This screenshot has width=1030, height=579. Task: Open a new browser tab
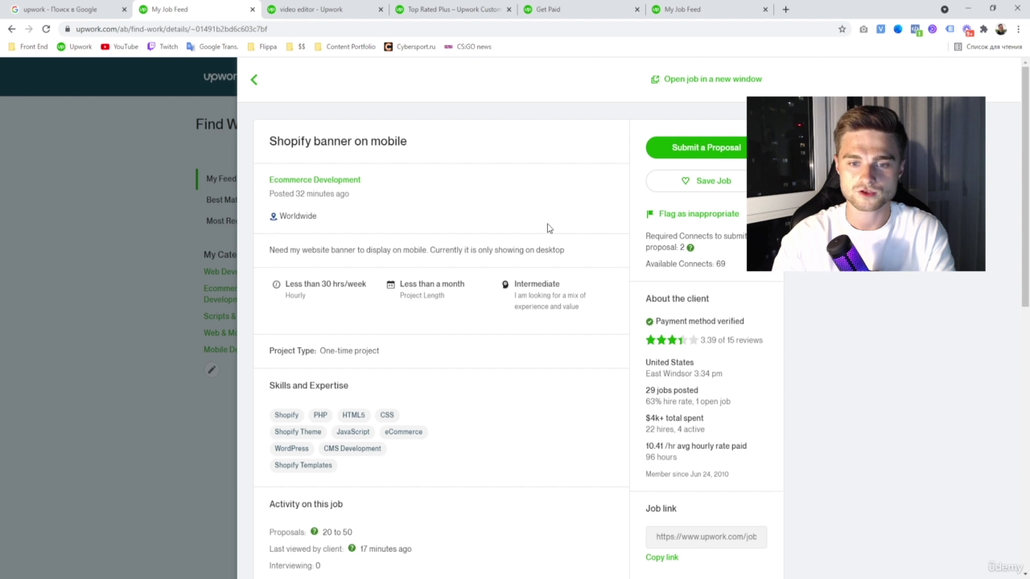785,10
